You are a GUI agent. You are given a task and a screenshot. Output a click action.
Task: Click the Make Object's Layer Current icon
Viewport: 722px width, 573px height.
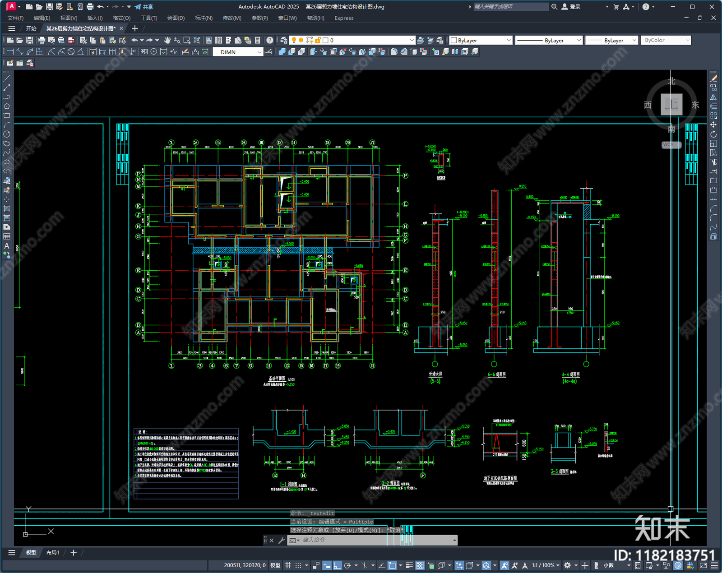pyautogui.click(x=420, y=40)
